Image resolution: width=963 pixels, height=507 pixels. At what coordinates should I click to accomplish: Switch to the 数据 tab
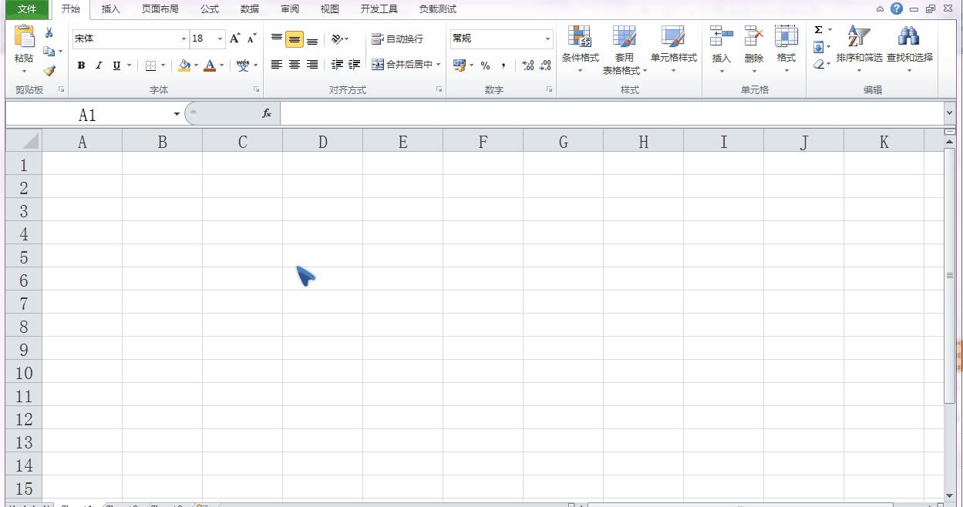[x=249, y=9]
